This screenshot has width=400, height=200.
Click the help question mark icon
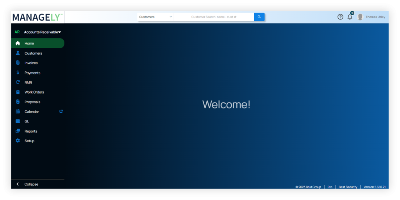click(340, 17)
